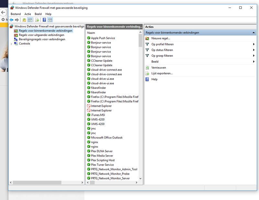The width and height of the screenshot is (259, 200).
Task: Click the Lijst exporteren icon in Acties
Action: click(147, 73)
